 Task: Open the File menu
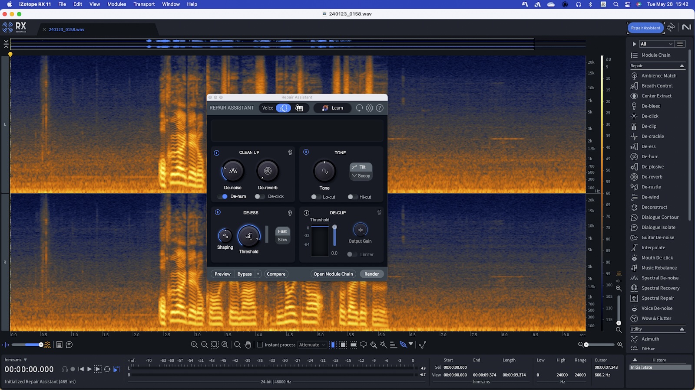(x=62, y=4)
